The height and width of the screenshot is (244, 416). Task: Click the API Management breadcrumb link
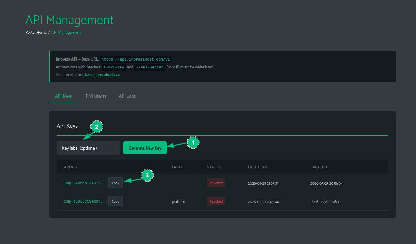(66, 32)
